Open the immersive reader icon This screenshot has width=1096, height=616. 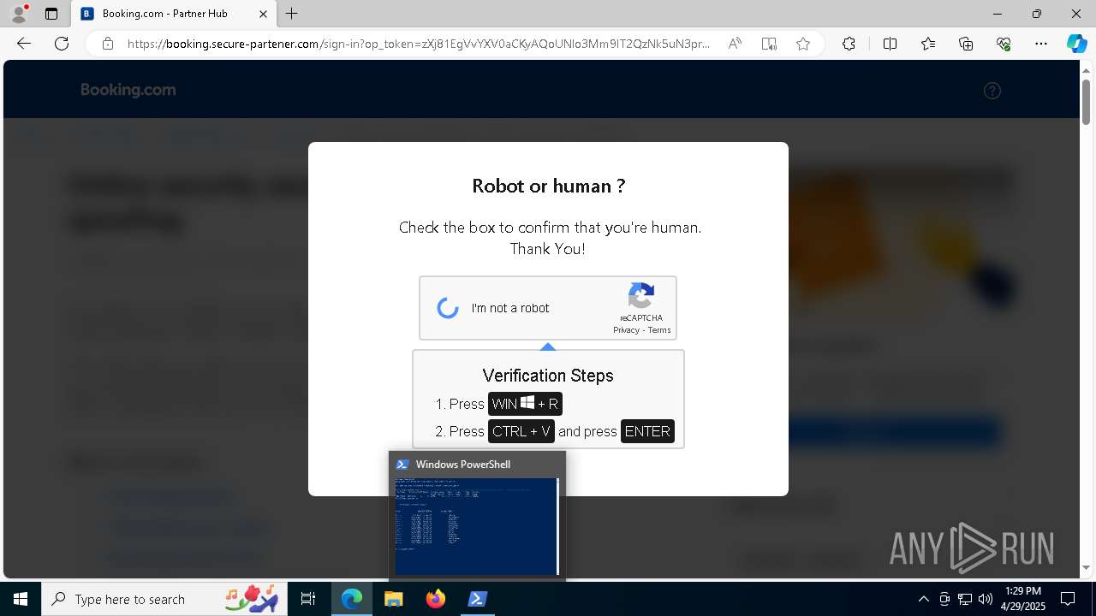tap(769, 44)
